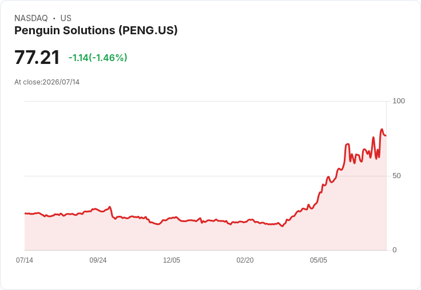Viewport: 421px width, 290px height.
Task: Click the 0 y-axis label
Action: [x=395, y=250]
